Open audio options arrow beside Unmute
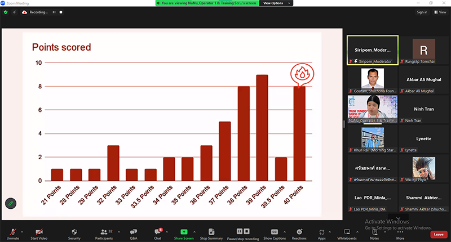The image size is (451, 242). [x=22, y=232]
